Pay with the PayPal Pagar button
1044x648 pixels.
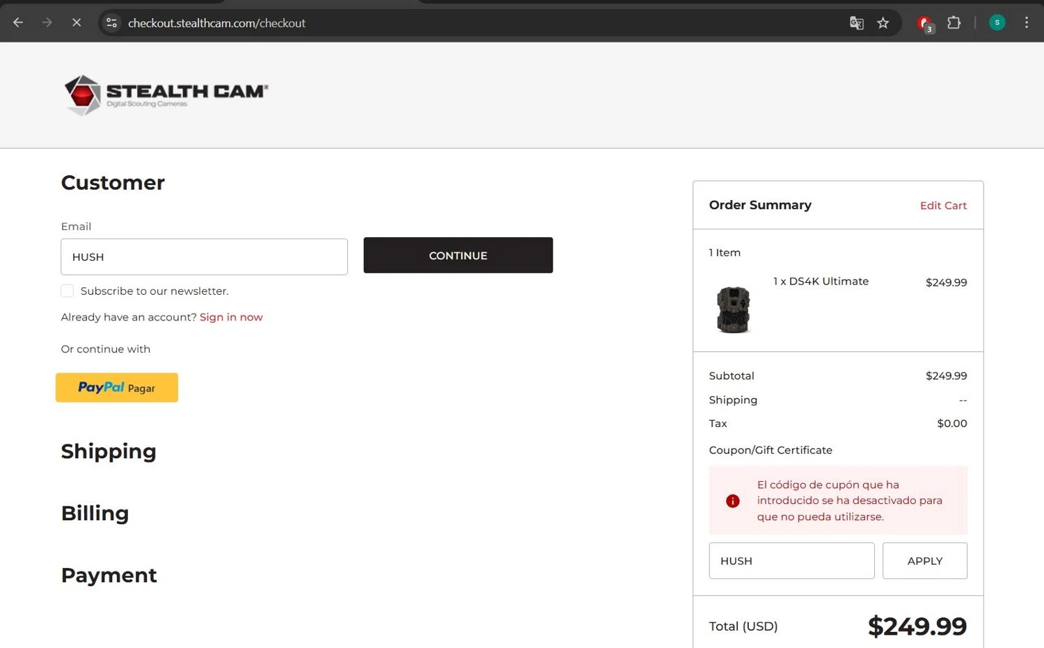point(117,387)
